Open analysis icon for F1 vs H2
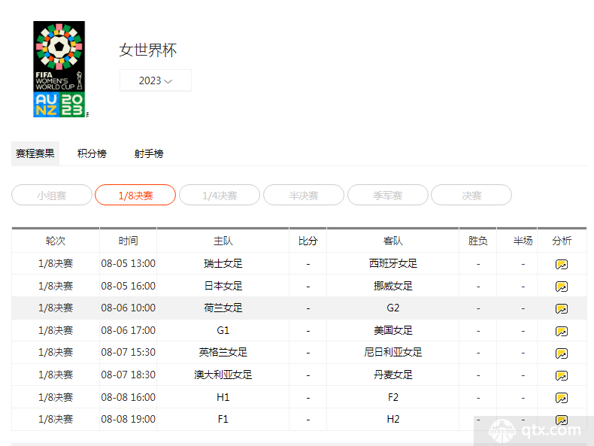The image size is (594, 446). (x=562, y=420)
